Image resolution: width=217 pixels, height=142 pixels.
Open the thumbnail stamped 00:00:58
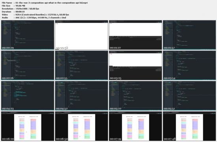[82, 35]
